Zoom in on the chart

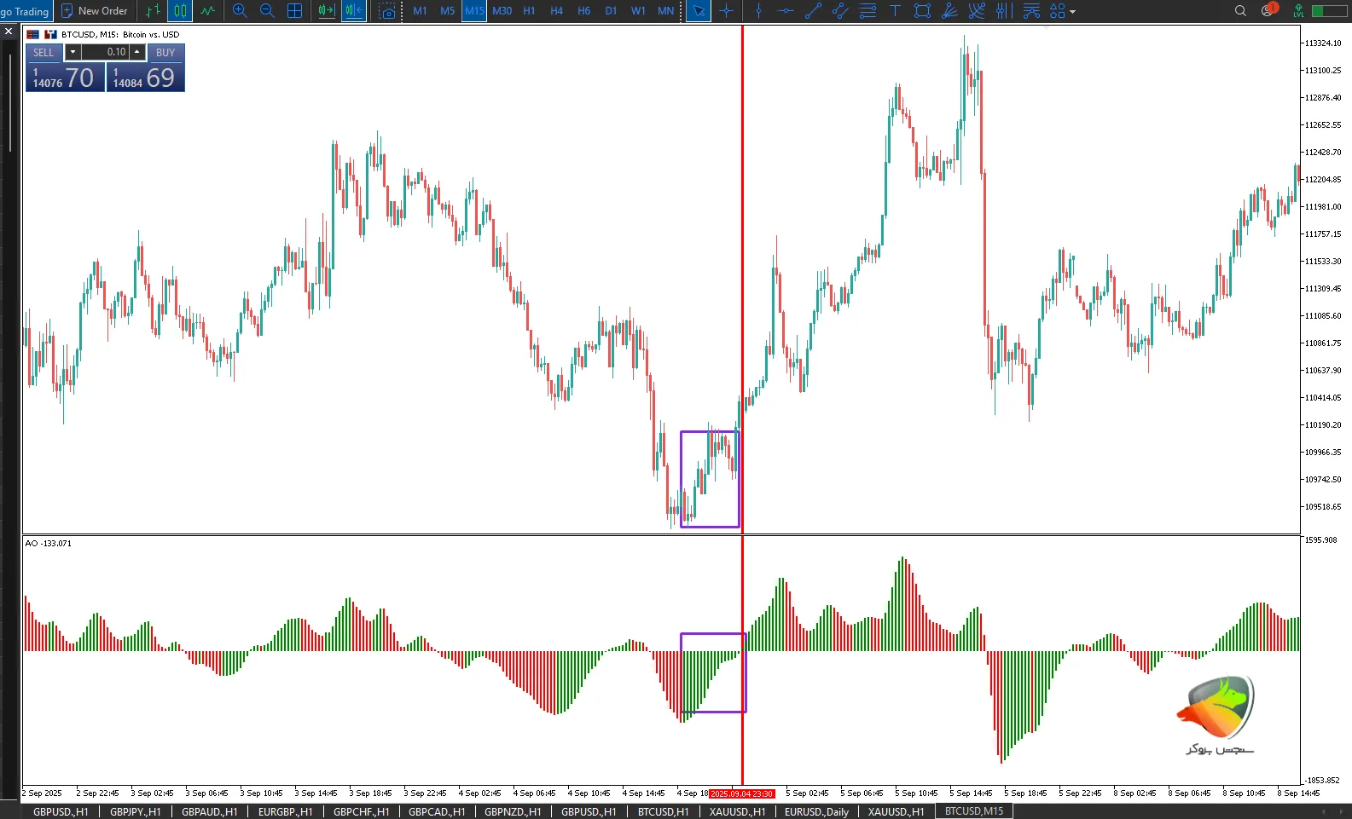coord(240,11)
